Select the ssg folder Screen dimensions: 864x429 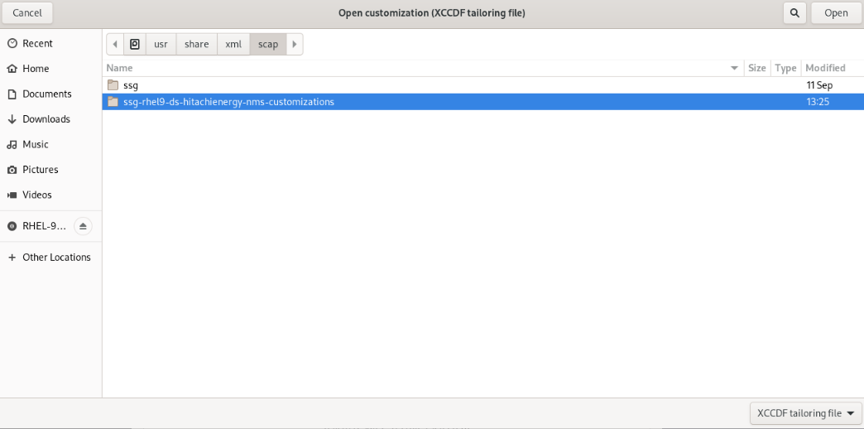coord(131,85)
